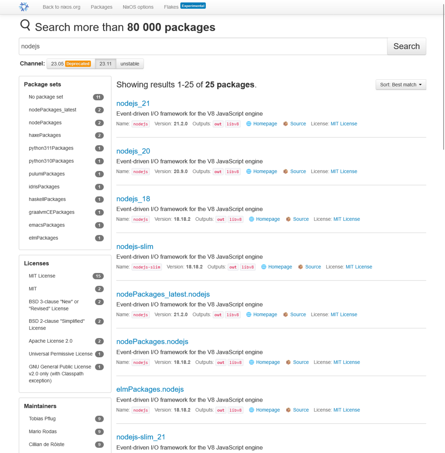Click nodejs-slim name tag
Screen dimensions: 445x453
pyautogui.click(x=147, y=267)
